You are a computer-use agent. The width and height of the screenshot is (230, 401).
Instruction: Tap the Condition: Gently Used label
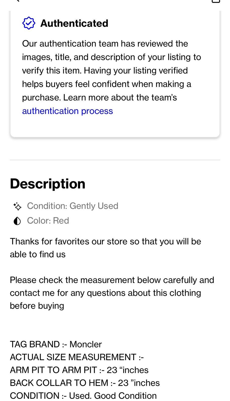[73, 206]
